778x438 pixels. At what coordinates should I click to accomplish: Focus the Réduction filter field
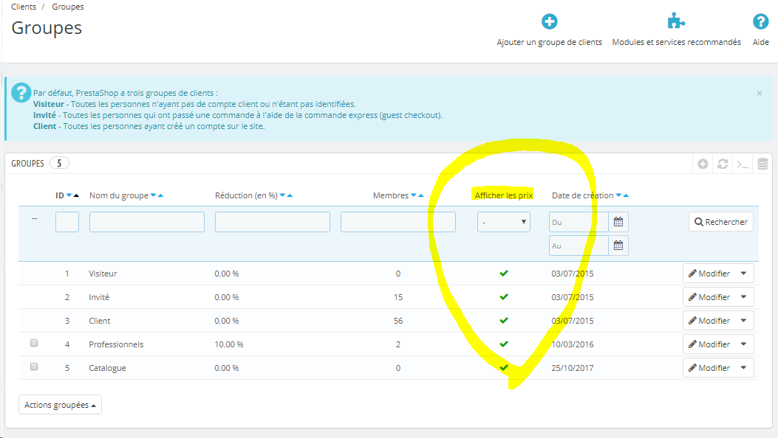[273, 222]
